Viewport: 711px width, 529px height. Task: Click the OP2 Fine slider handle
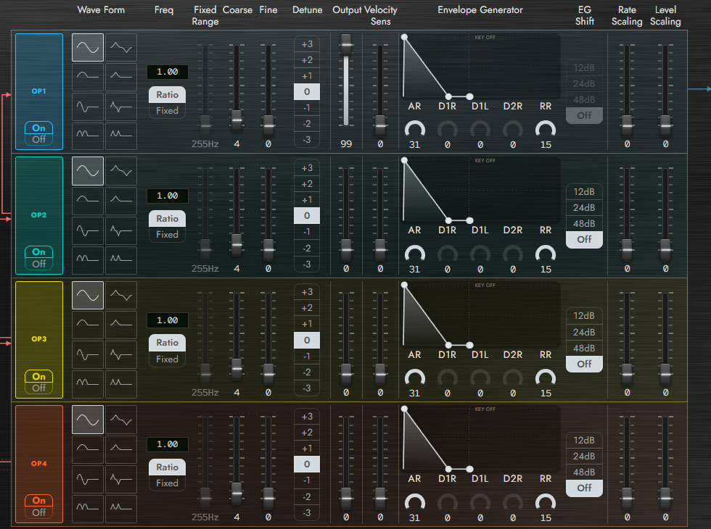[268, 249]
